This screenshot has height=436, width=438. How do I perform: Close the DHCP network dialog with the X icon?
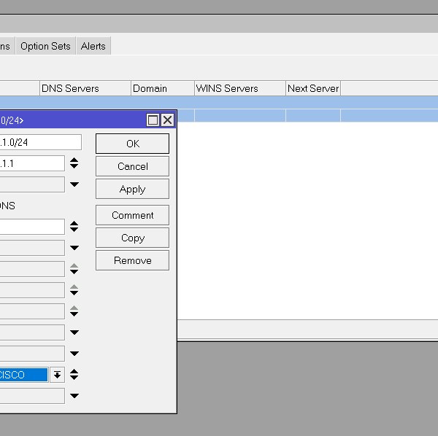168,120
